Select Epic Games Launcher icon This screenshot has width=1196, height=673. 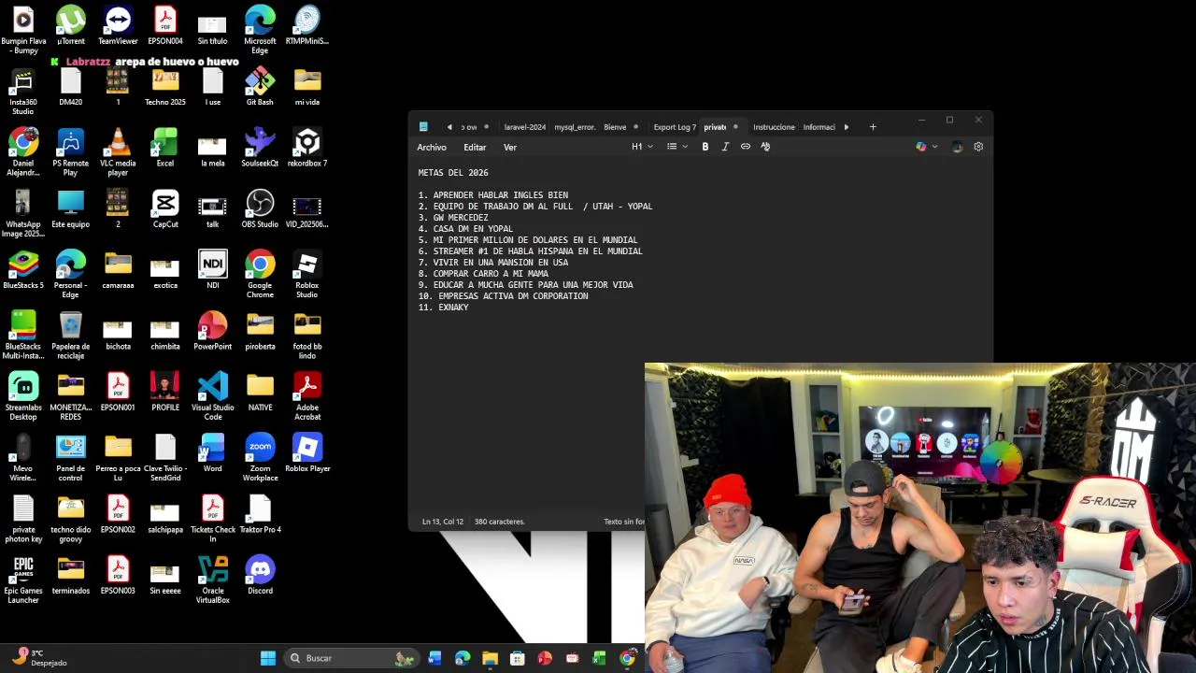(23, 580)
